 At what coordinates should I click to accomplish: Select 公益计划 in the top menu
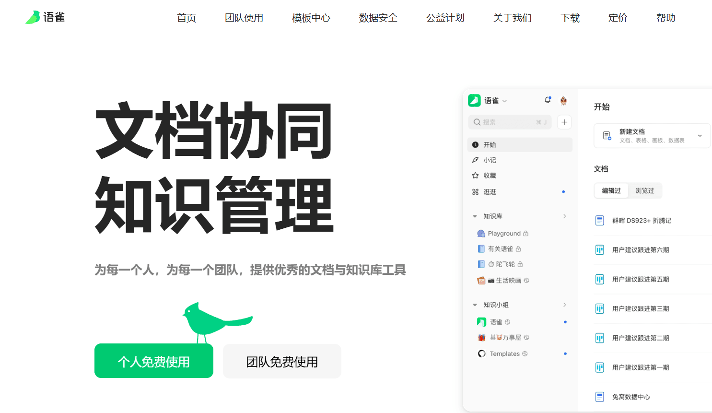click(x=445, y=18)
